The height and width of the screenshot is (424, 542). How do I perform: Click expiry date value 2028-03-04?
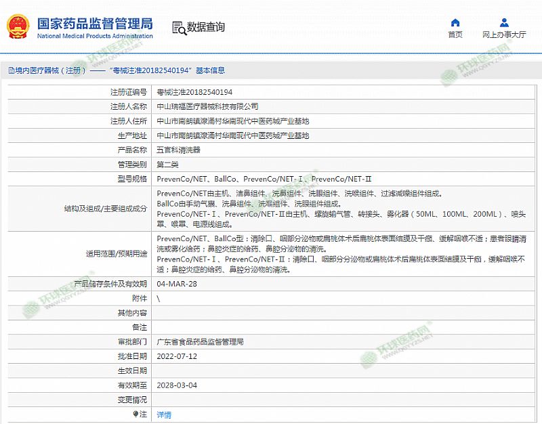(177, 385)
